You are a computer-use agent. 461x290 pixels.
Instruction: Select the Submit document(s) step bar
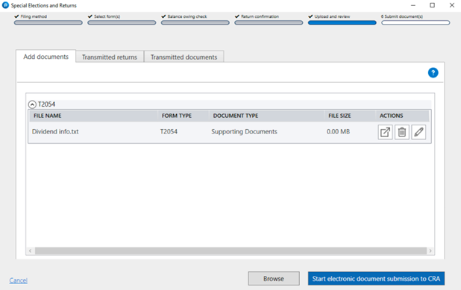pyautogui.click(x=415, y=22)
